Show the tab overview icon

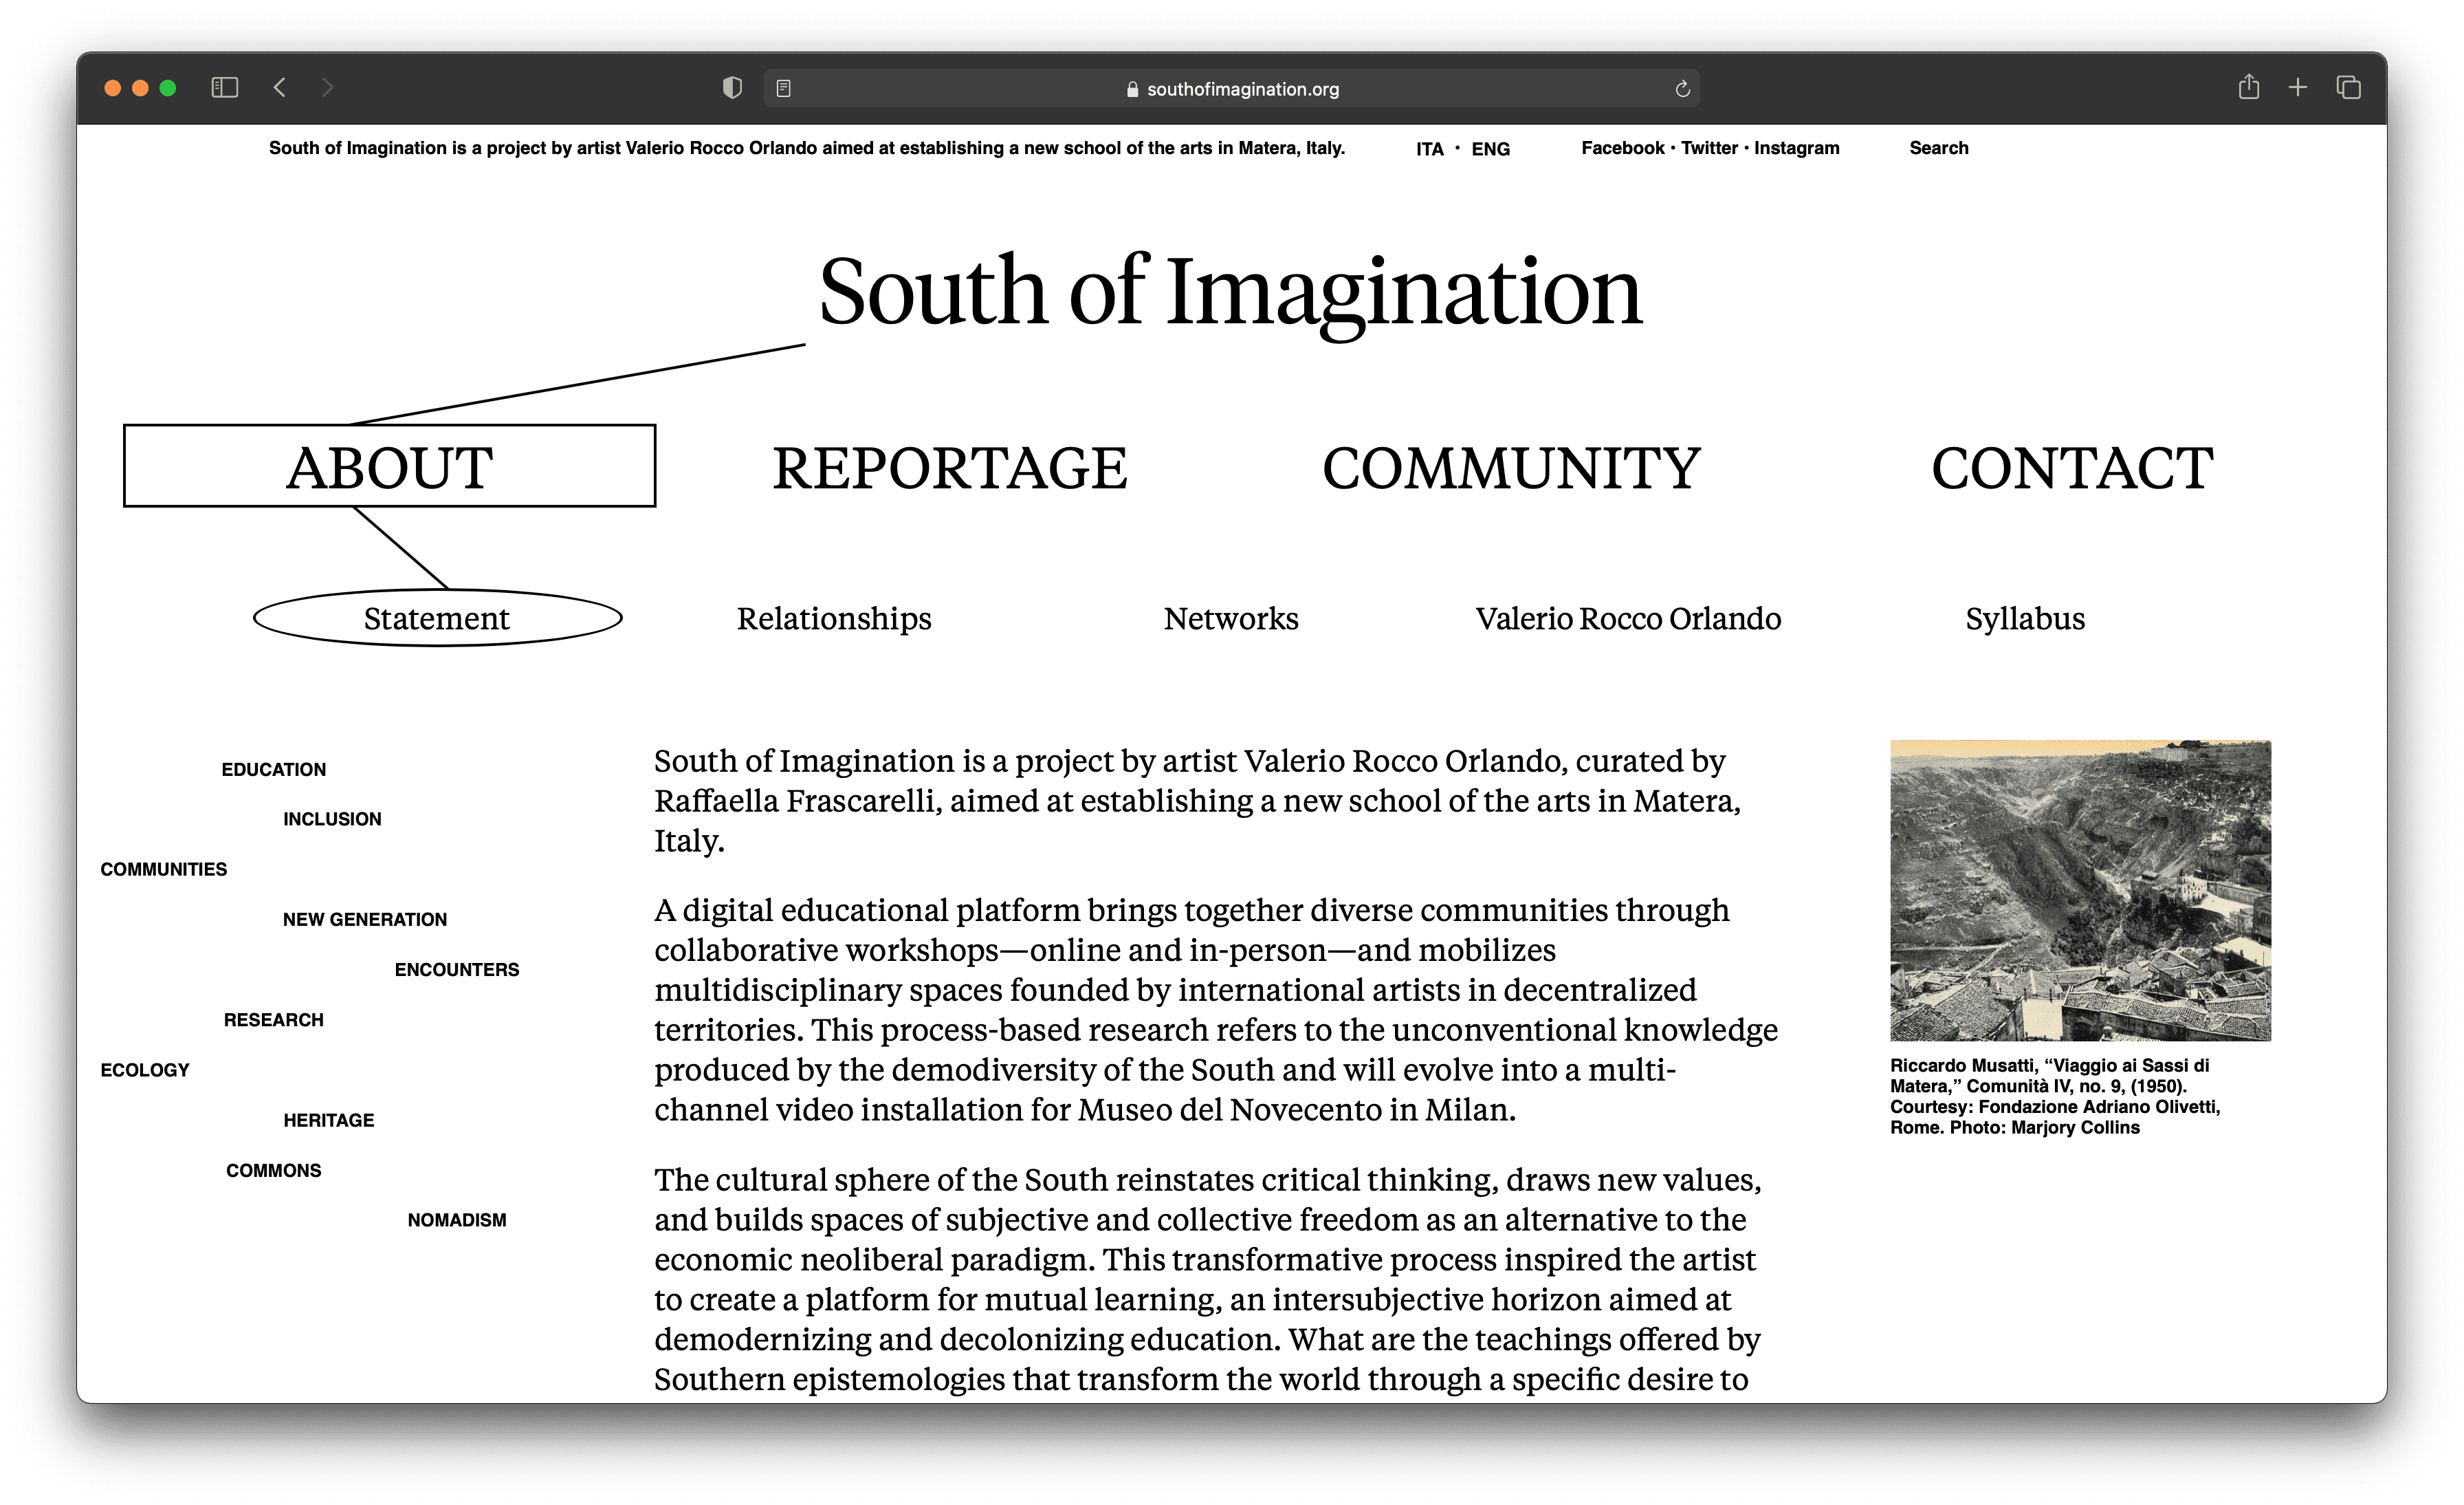[2348, 88]
